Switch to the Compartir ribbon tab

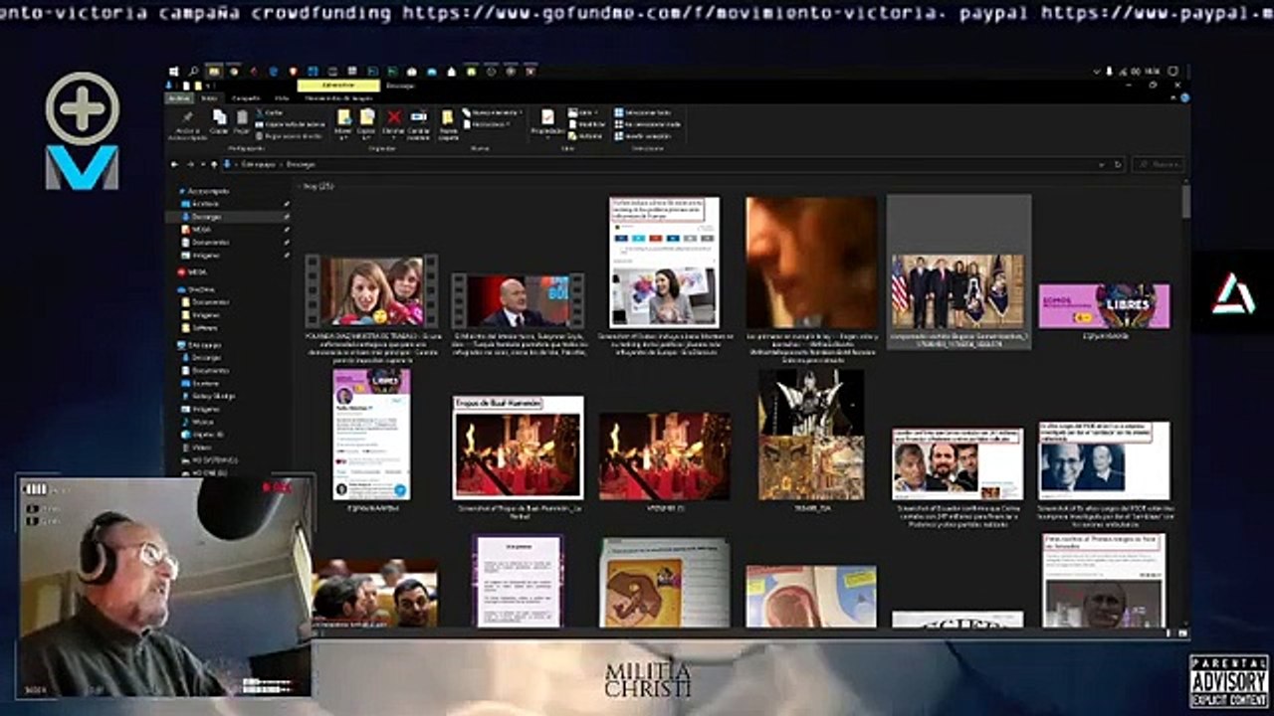point(245,98)
